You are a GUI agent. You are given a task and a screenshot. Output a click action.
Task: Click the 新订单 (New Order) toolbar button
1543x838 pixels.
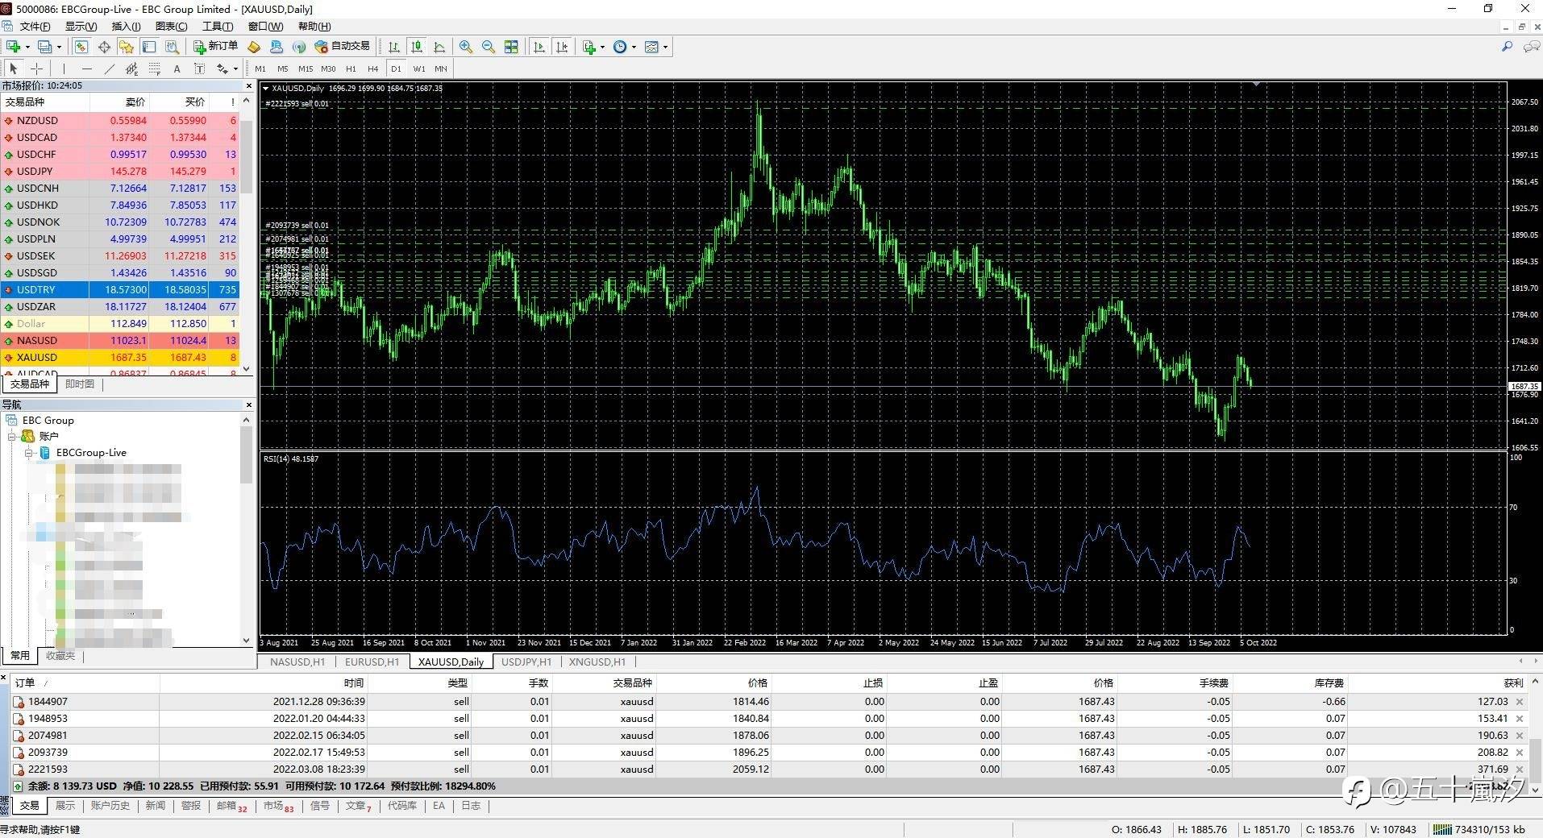point(215,47)
